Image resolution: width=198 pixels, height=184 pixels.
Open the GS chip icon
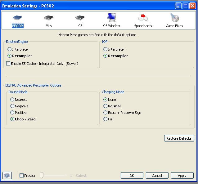[x=80, y=18]
